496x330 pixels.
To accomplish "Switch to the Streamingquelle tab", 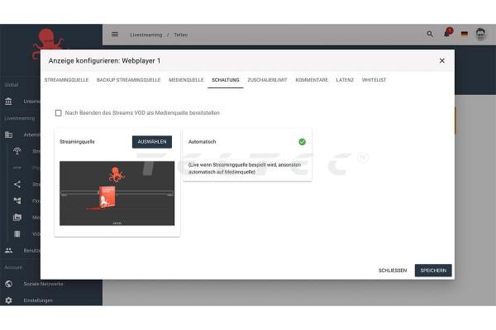I will 67,80.
